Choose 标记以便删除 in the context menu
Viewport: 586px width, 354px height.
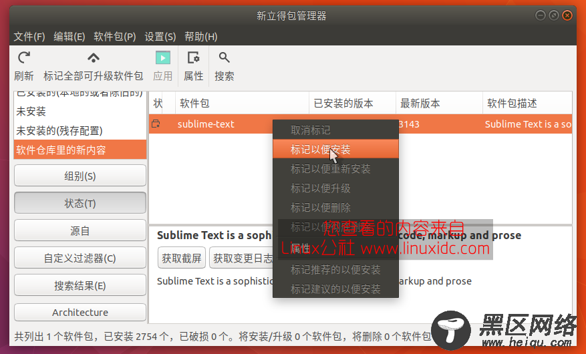click(x=335, y=208)
